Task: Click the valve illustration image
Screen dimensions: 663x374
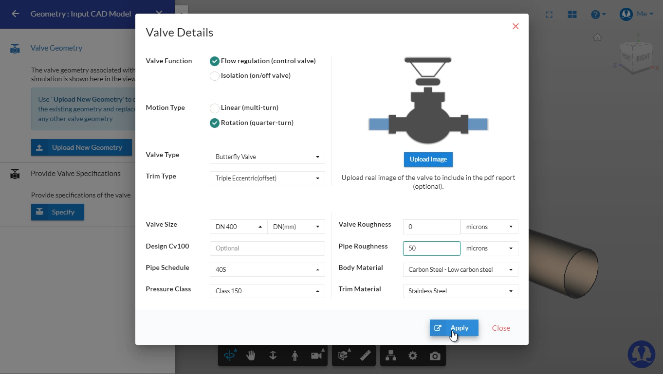Action: click(428, 100)
